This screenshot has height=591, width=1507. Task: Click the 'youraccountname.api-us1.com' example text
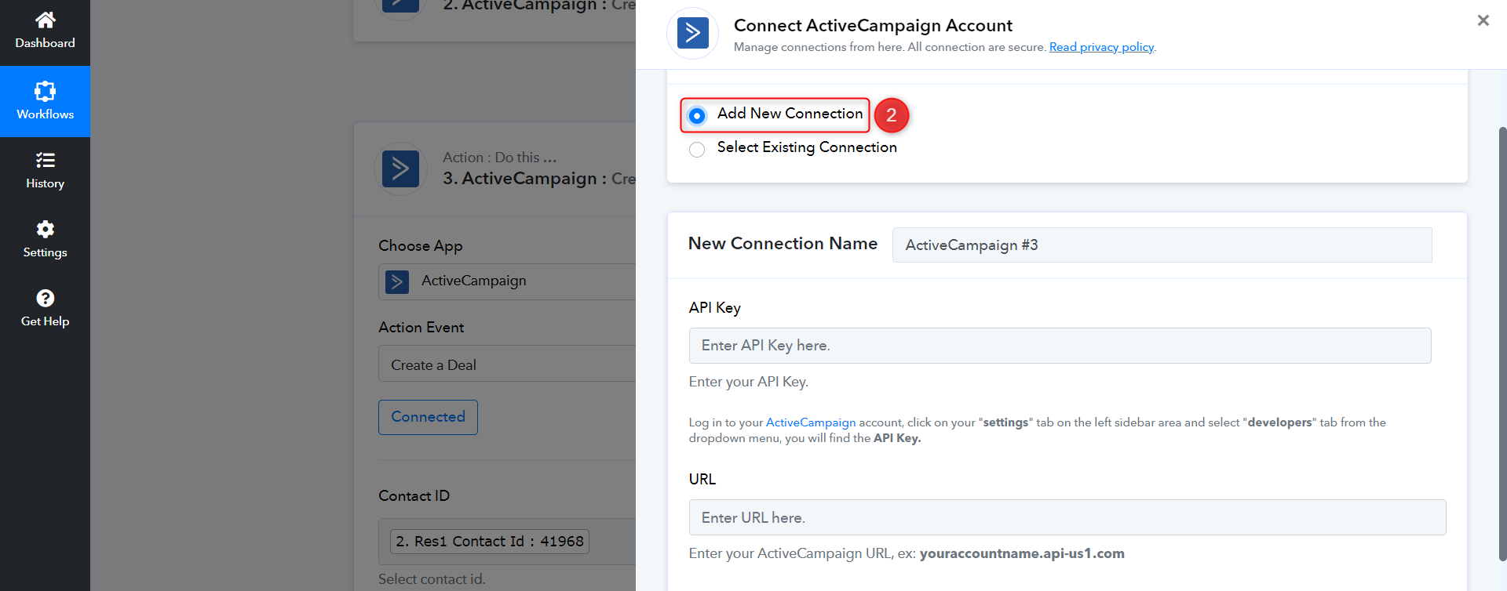pyautogui.click(x=1022, y=553)
